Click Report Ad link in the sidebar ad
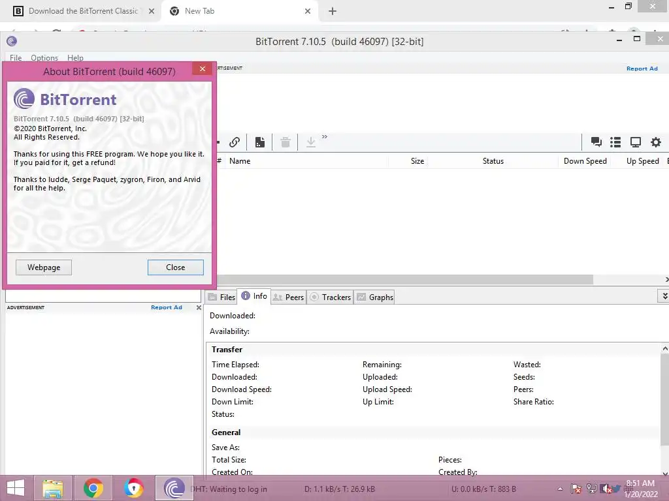Viewport: 669px width, 501px height. click(x=167, y=307)
